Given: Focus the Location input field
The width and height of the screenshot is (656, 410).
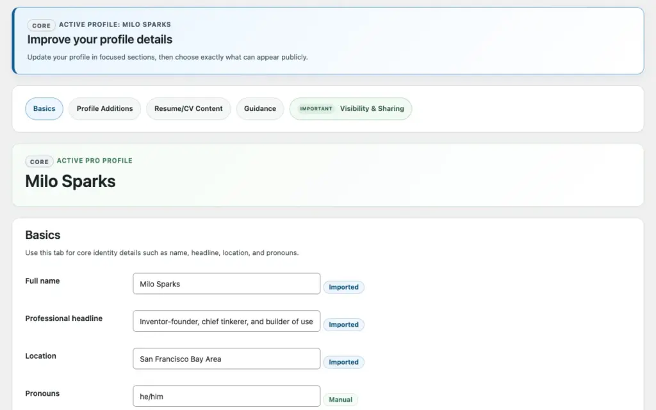Looking at the screenshot, I should [226, 359].
